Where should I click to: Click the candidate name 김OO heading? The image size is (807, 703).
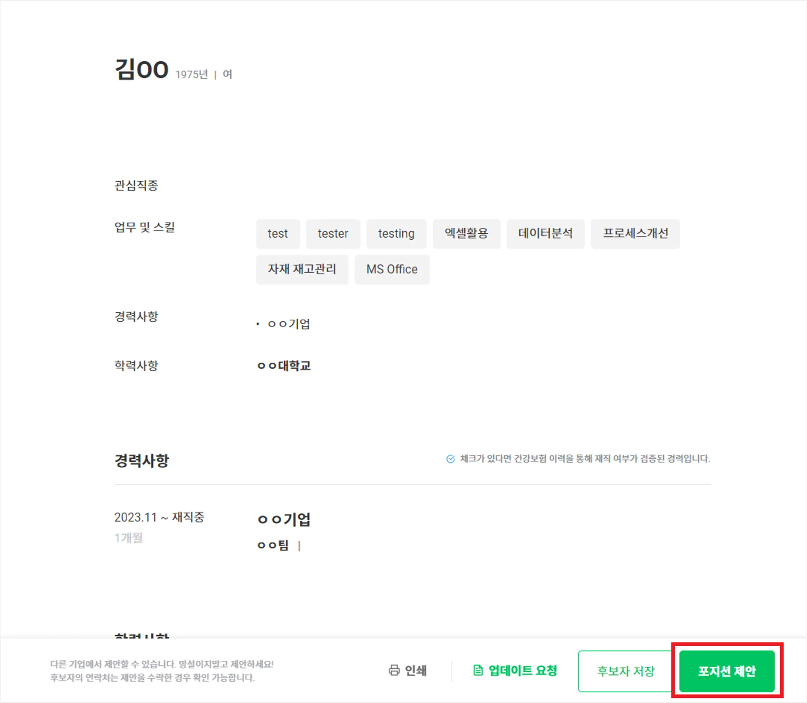[x=141, y=70]
